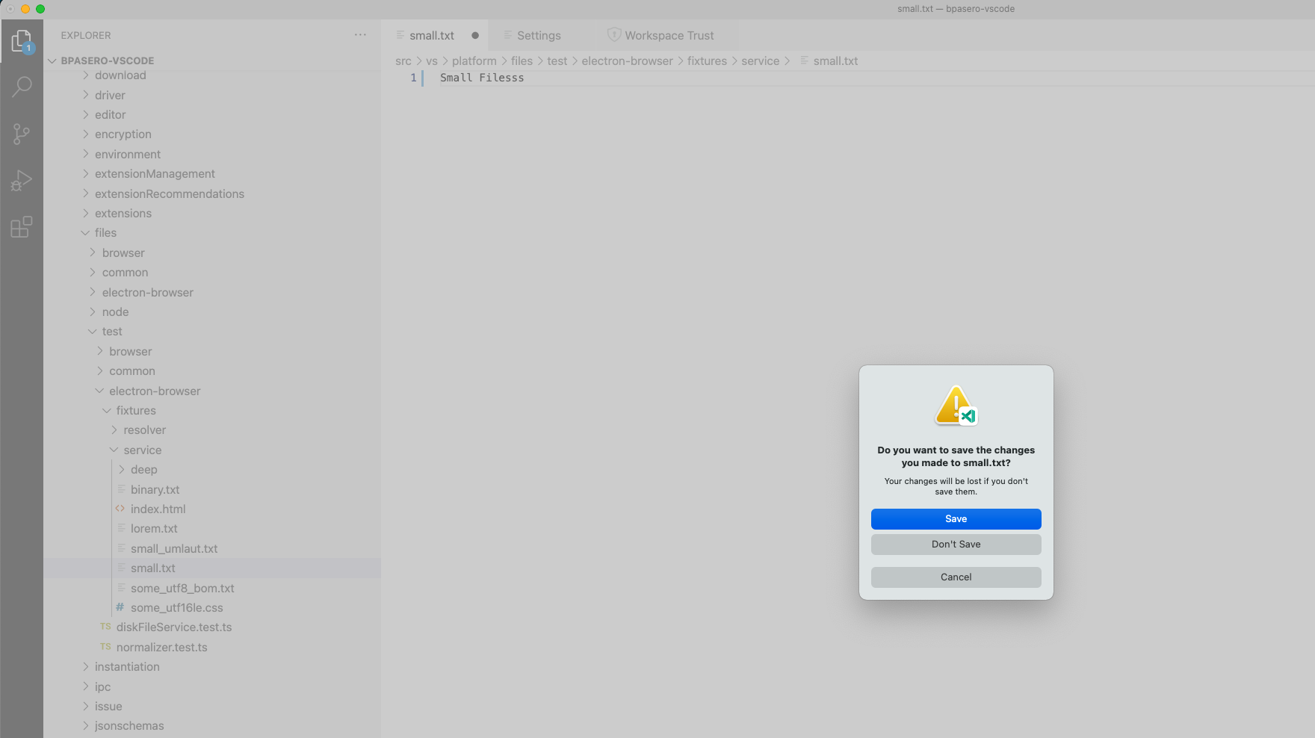Viewport: 1315px width, 738px height.
Task: Click the shield icon on Workspace Trust tab
Action: click(613, 34)
